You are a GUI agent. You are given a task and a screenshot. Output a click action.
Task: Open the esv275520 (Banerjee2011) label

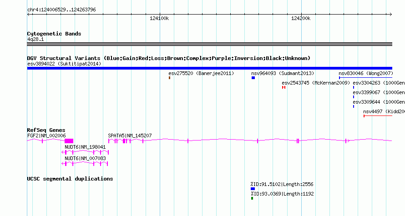201,73
